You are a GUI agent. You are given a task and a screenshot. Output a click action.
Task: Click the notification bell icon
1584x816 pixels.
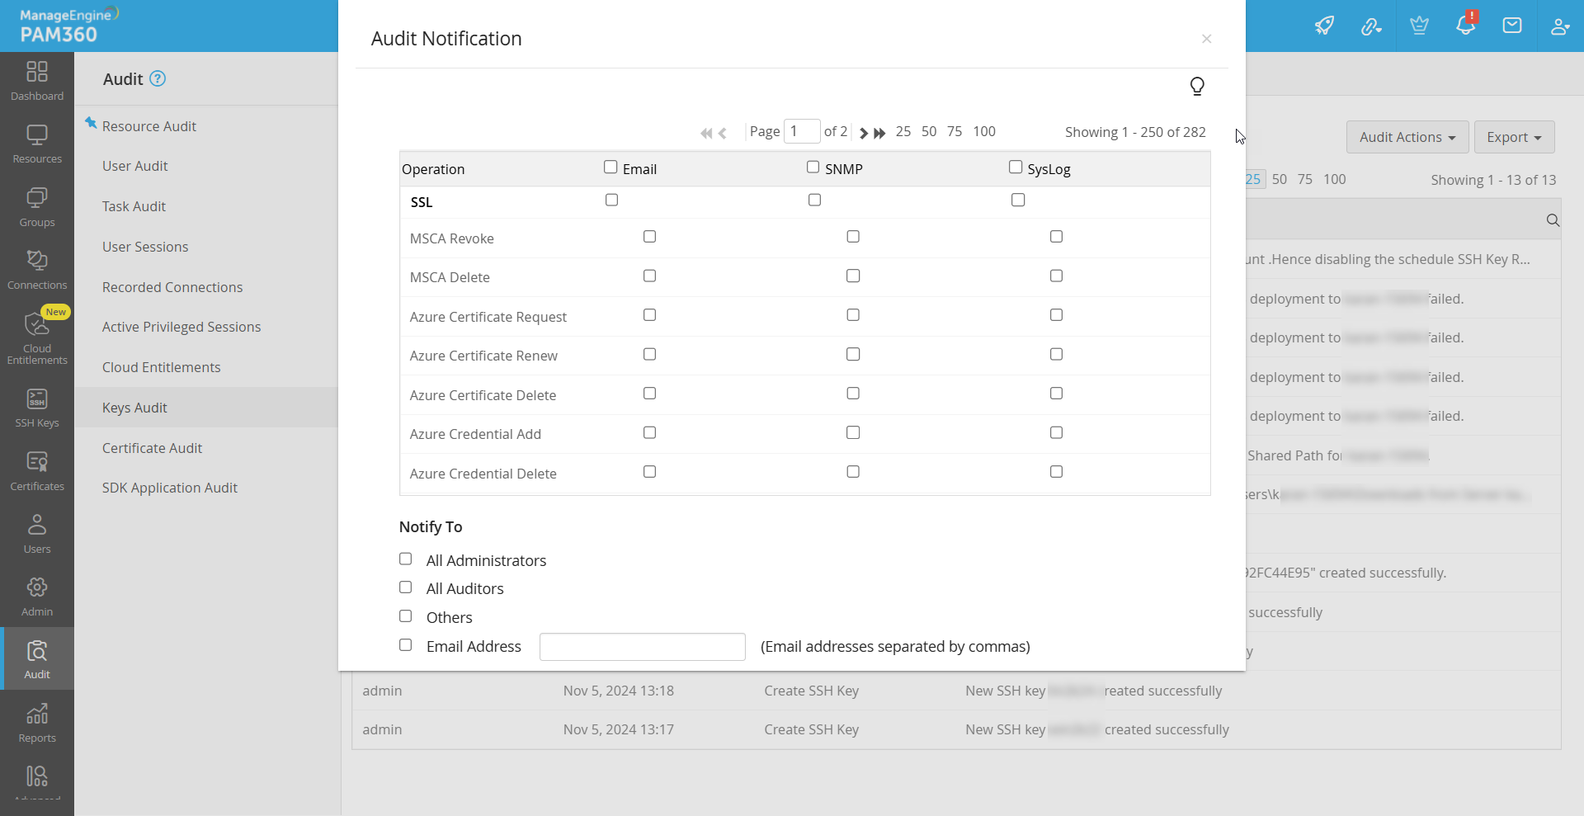[1466, 25]
